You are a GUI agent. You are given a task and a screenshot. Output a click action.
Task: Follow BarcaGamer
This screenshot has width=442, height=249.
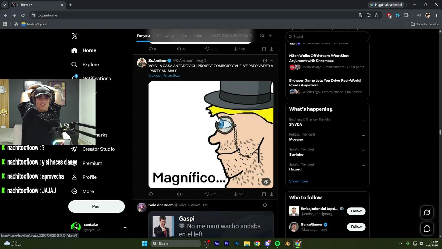tap(356, 227)
